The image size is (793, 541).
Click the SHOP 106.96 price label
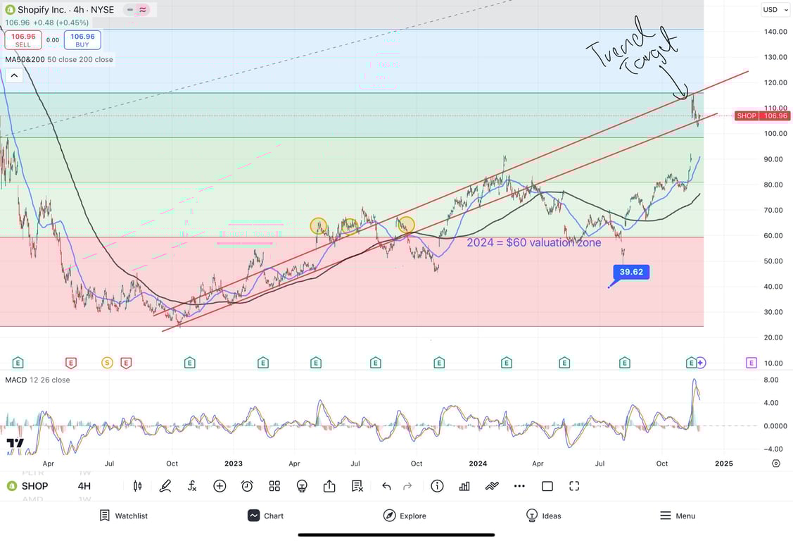[x=762, y=116]
